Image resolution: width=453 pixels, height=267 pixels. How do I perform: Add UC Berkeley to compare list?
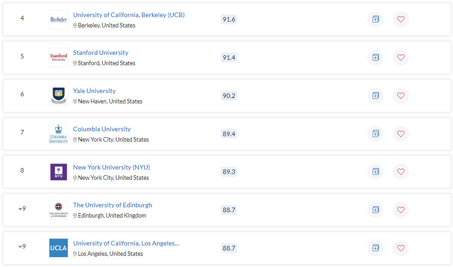[375, 19]
